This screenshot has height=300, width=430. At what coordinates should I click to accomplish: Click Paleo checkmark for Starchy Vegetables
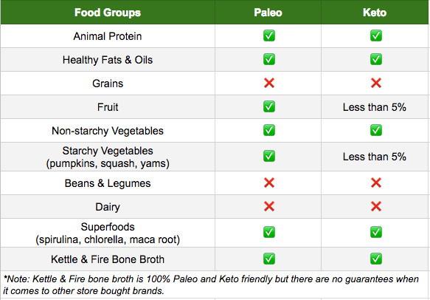point(269,156)
